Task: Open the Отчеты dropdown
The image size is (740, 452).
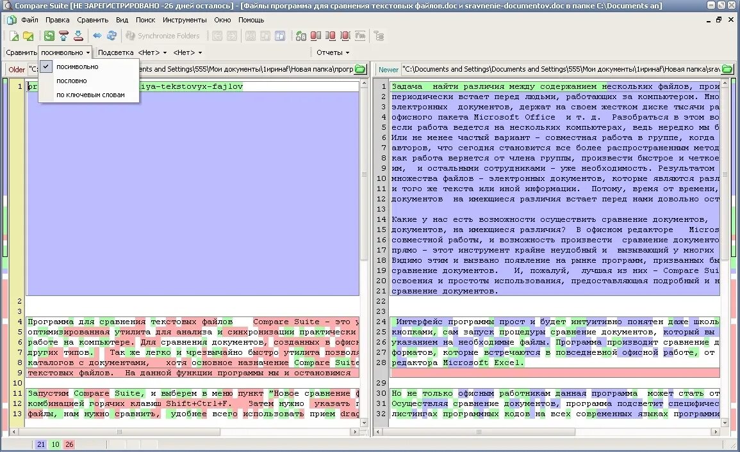Action: (x=333, y=52)
